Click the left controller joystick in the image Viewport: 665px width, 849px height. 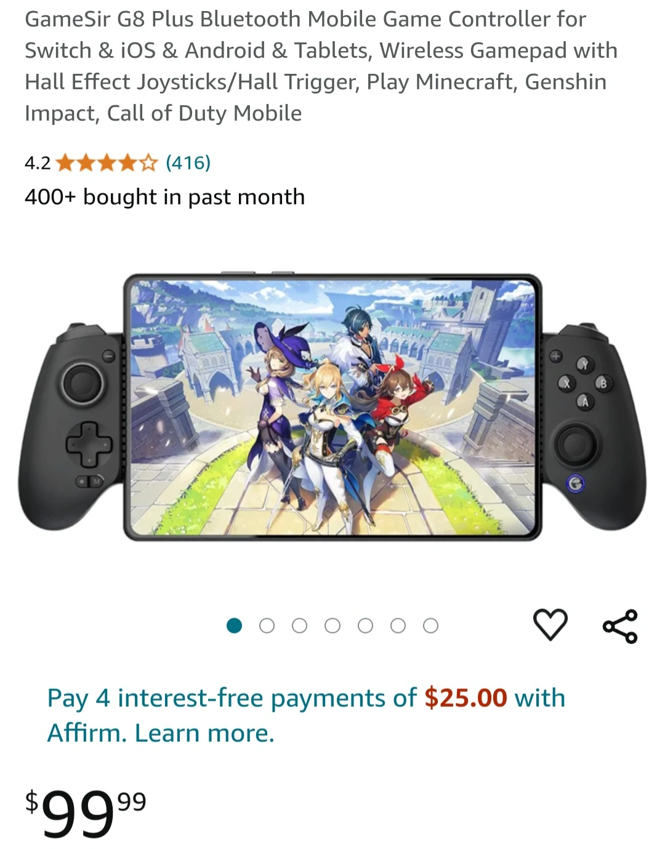81,384
